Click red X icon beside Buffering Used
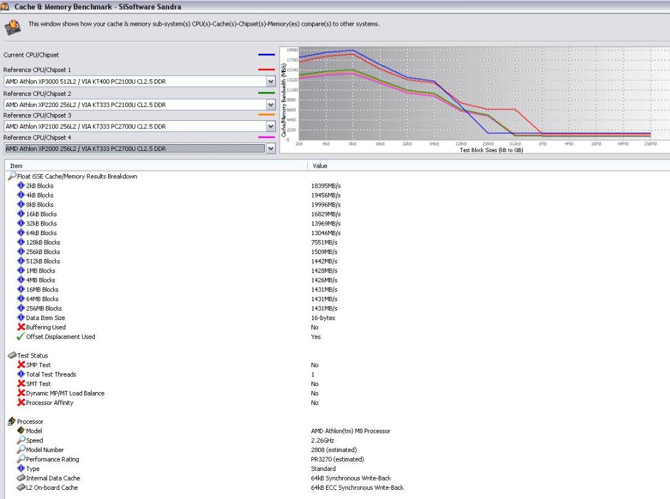Image resolution: width=670 pixels, height=499 pixels. 21,327
